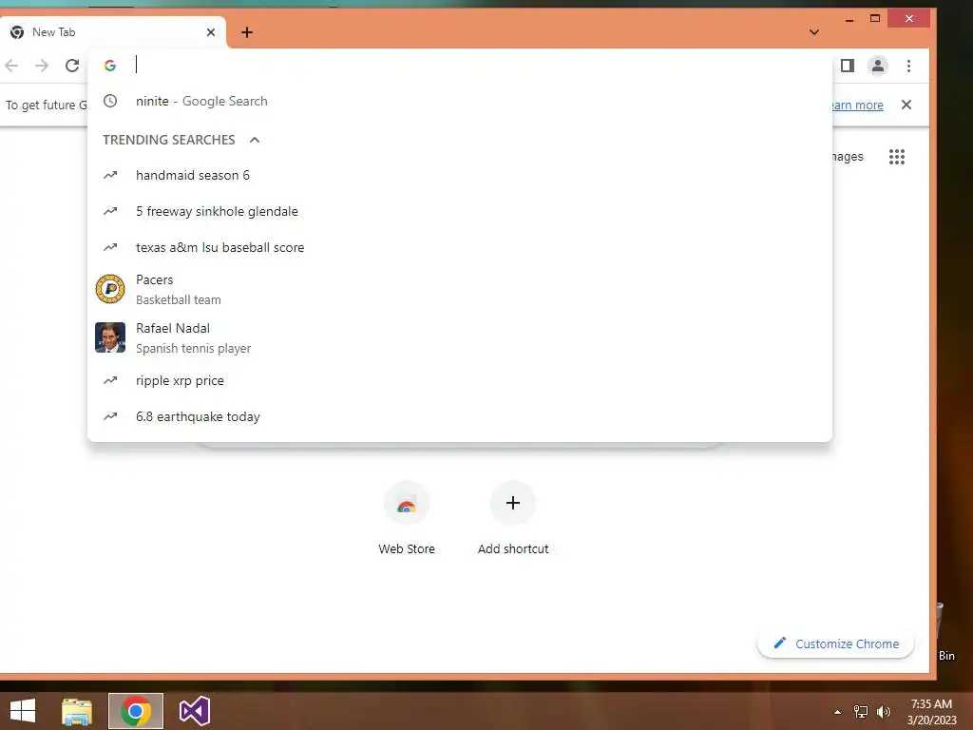
Task: Click the Add shortcut plus button
Action: pos(512,503)
